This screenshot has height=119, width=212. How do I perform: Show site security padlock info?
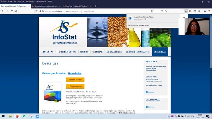[x=40, y=11]
